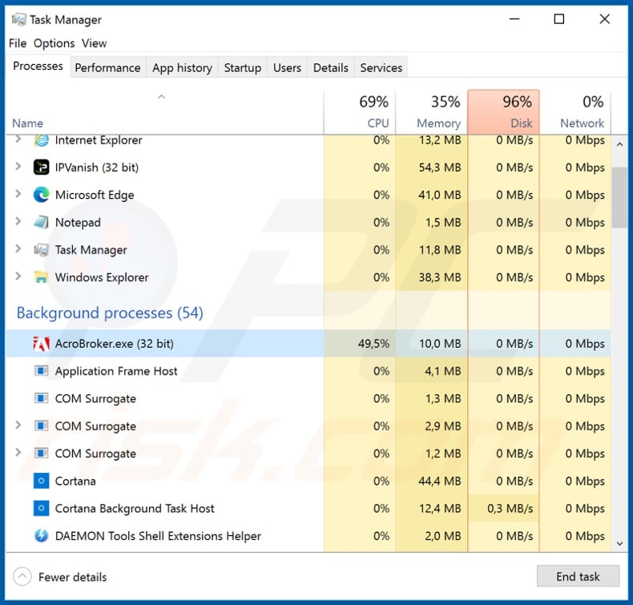Expand the IPVanish process entry

[x=18, y=167]
